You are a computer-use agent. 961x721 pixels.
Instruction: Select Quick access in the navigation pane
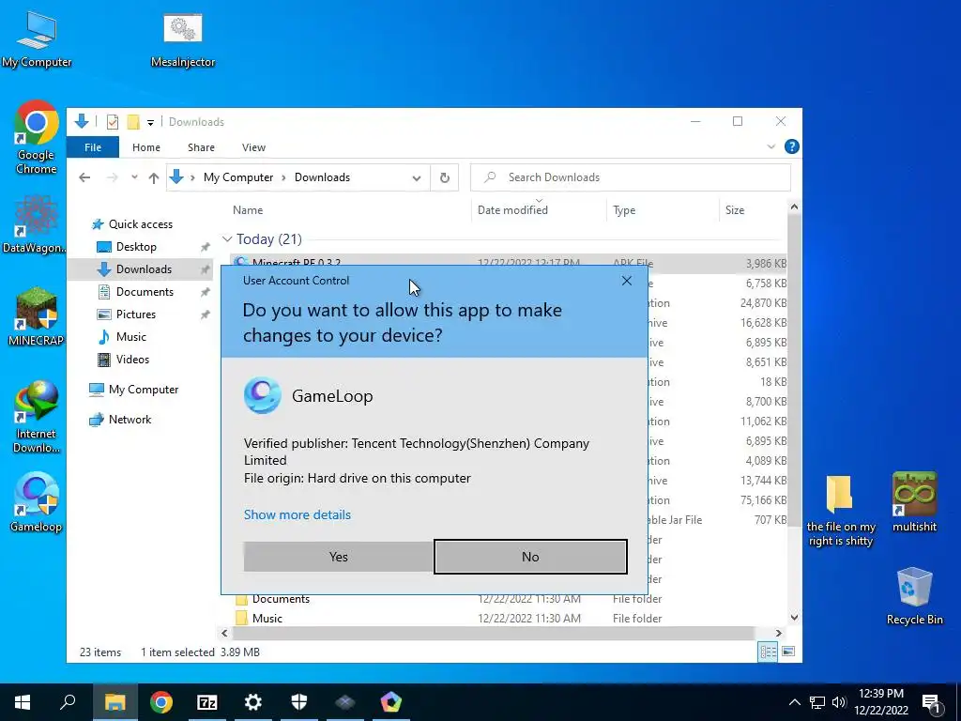coord(141,224)
